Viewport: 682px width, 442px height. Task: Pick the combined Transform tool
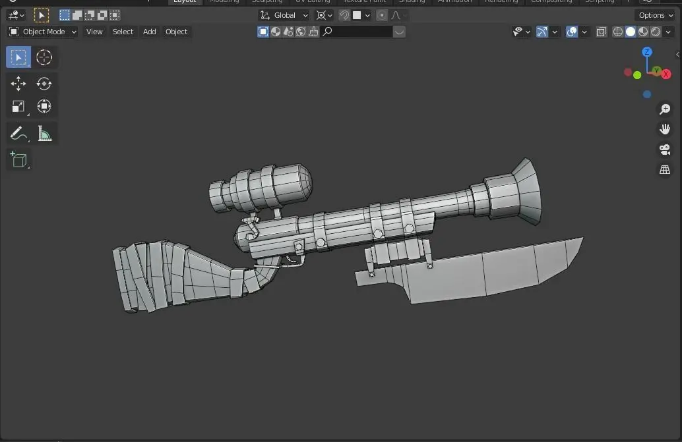pos(44,106)
